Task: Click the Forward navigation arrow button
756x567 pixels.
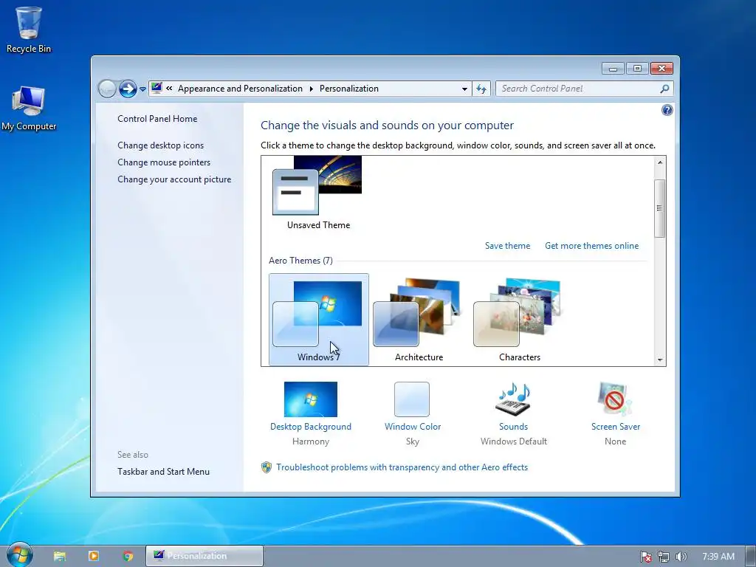Action: [128, 89]
